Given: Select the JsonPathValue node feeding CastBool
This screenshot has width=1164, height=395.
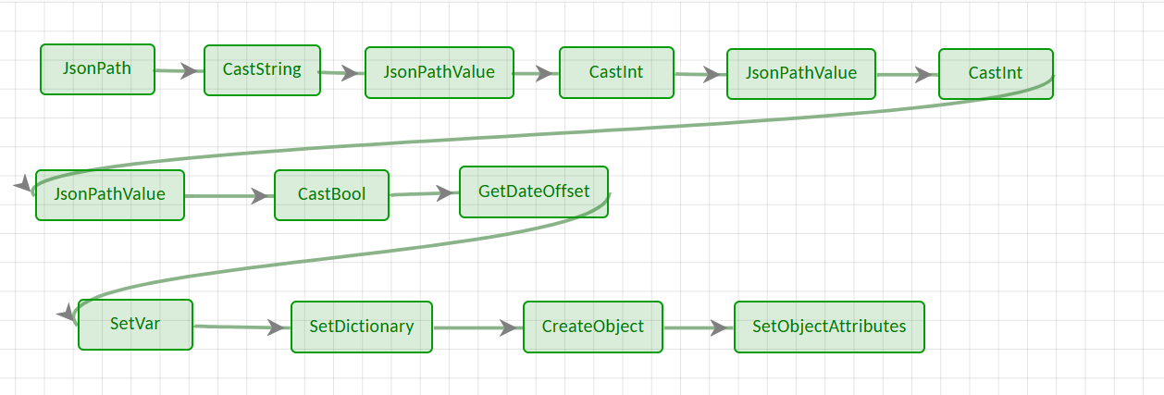Looking at the screenshot, I should point(110,195).
